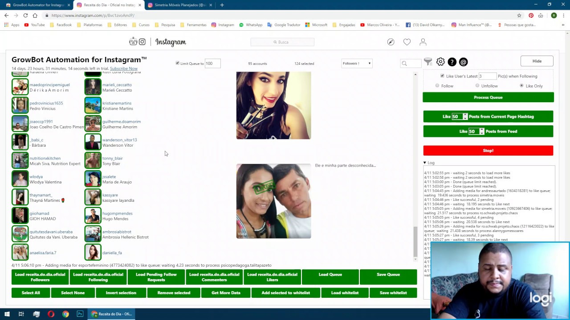Click the Limit Queue number field
Screen dimensions: 570x320
(x=212, y=64)
